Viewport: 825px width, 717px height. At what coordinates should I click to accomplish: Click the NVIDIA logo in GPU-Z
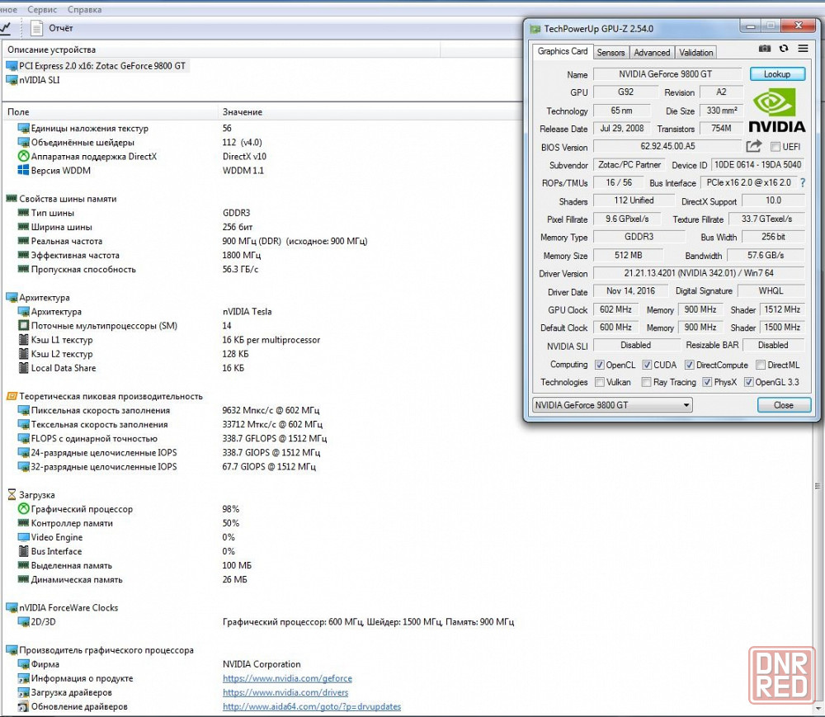(x=776, y=111)
